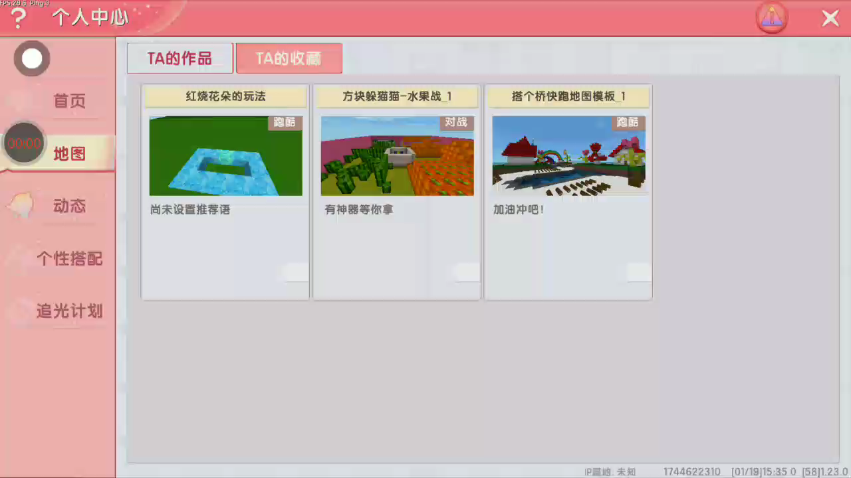Image resolution: width=851 pixels, height=478 pixels.
Task: Open the 方块躲猫猫-水果战_1 map thumbnail
Action: point(397,156)
